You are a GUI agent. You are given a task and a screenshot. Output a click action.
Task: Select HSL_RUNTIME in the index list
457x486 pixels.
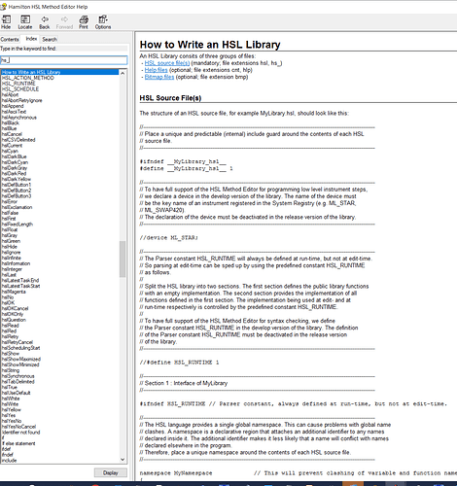tap(18, 84)
